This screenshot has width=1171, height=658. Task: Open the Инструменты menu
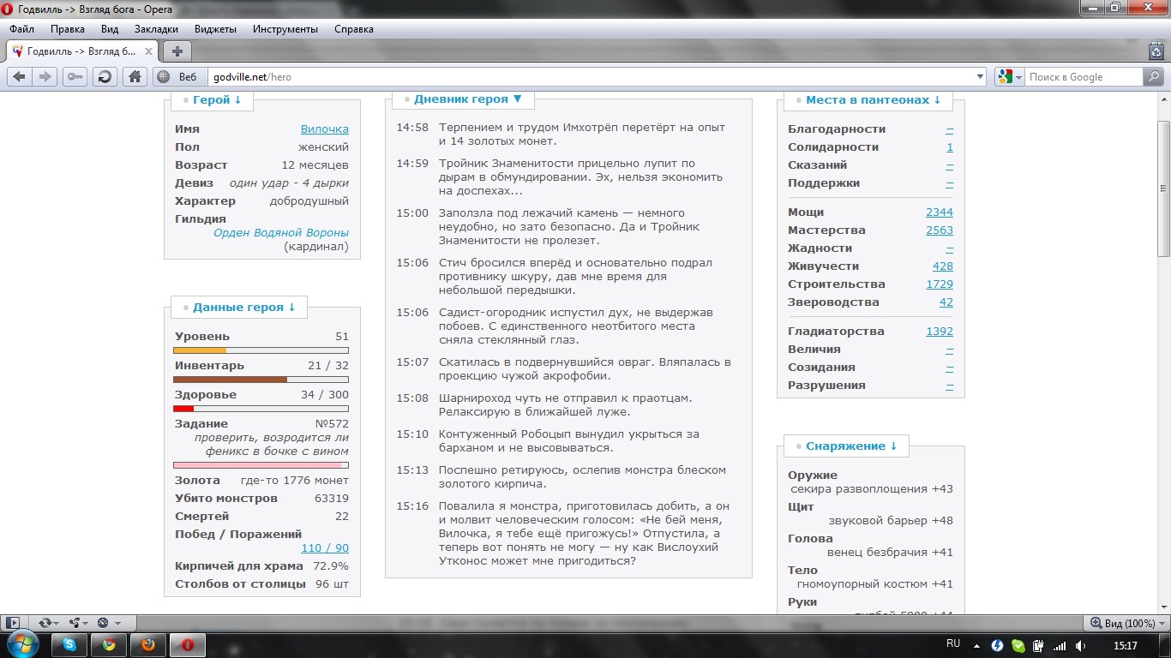tap(285, 29)
